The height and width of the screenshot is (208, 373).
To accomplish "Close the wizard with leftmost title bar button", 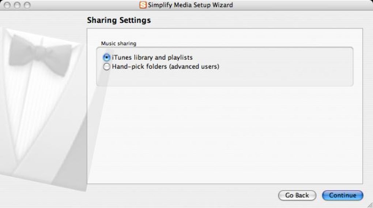I will pos(7,5).
